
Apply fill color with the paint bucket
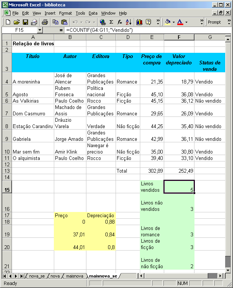point(168,22)
